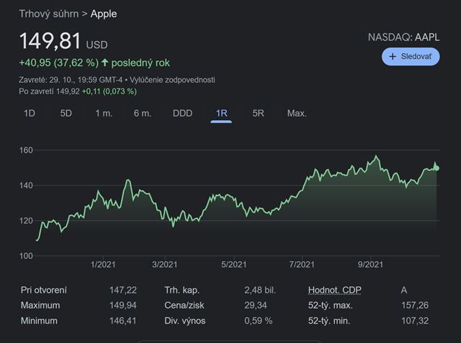Click the Hodnot. CDP rating A
The width and height of the screenshot is (461, 343).
pyautogui.click(x=404, y=291)
